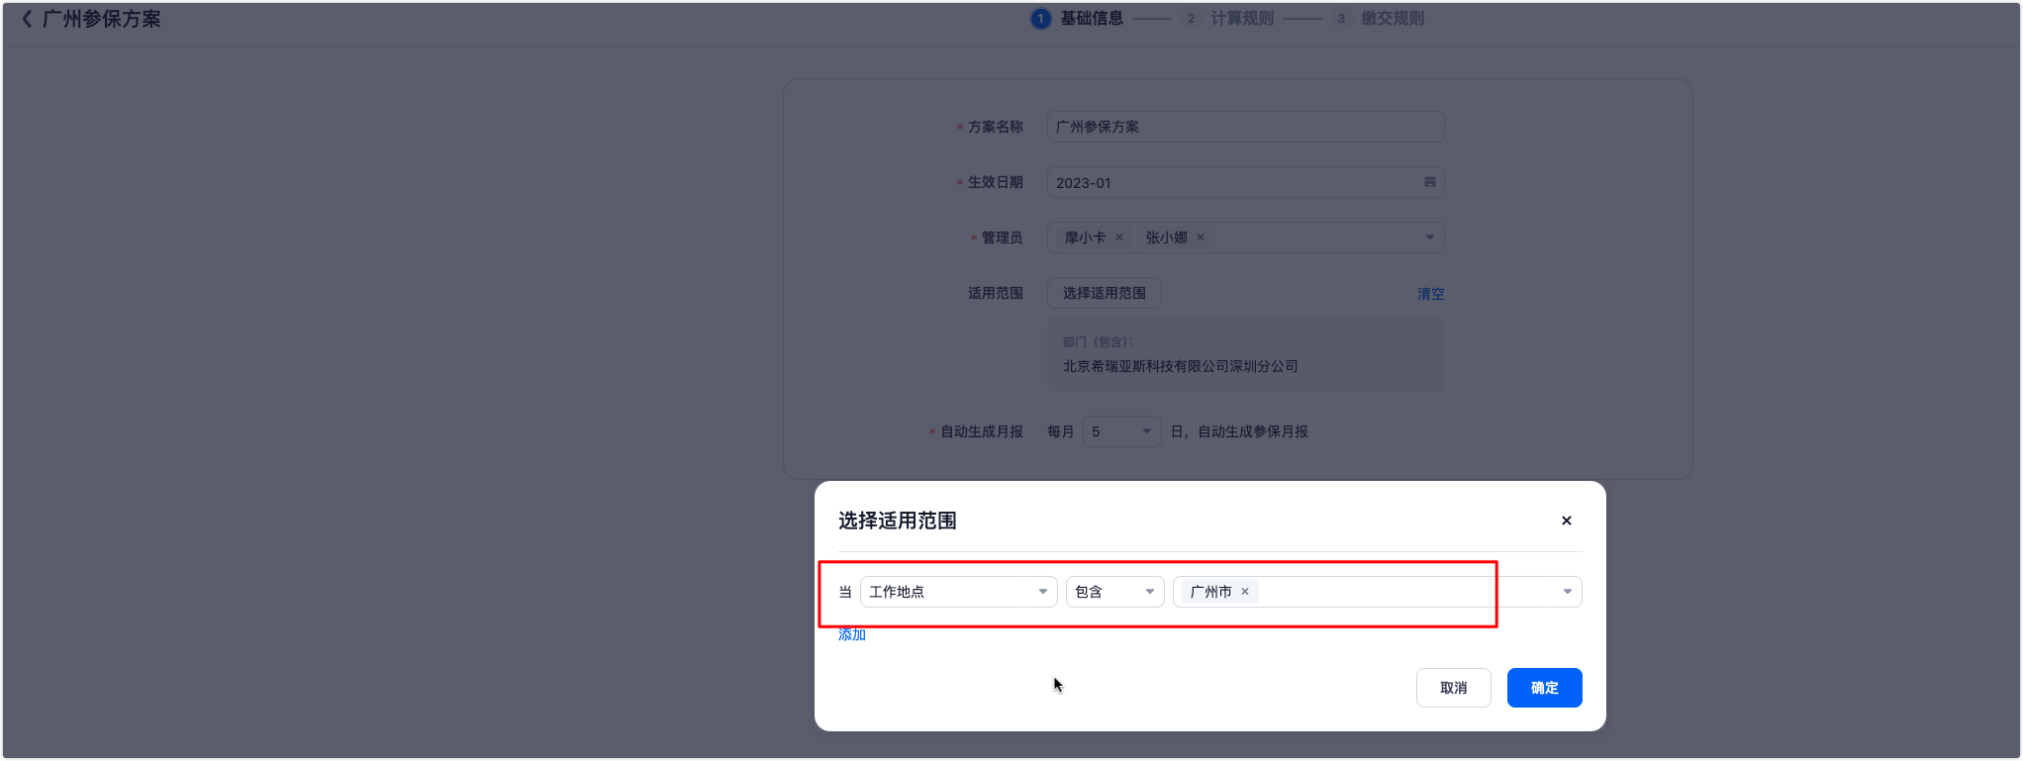
Task: Go to step 2 计算规则
Action: [1229, 19]
